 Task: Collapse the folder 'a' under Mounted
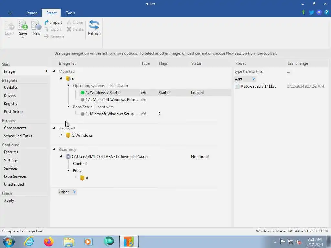click(x=61, y=78)
